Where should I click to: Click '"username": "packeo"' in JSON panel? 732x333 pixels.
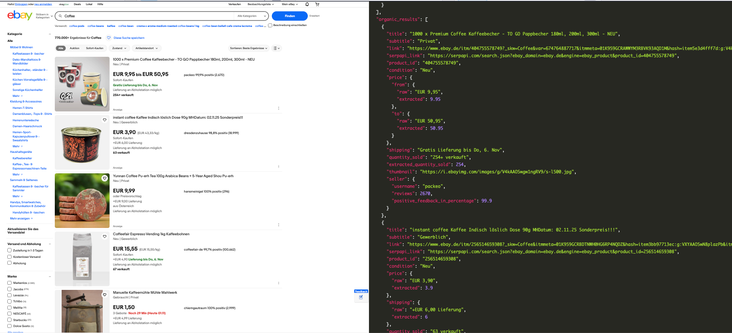click(419, 186)
